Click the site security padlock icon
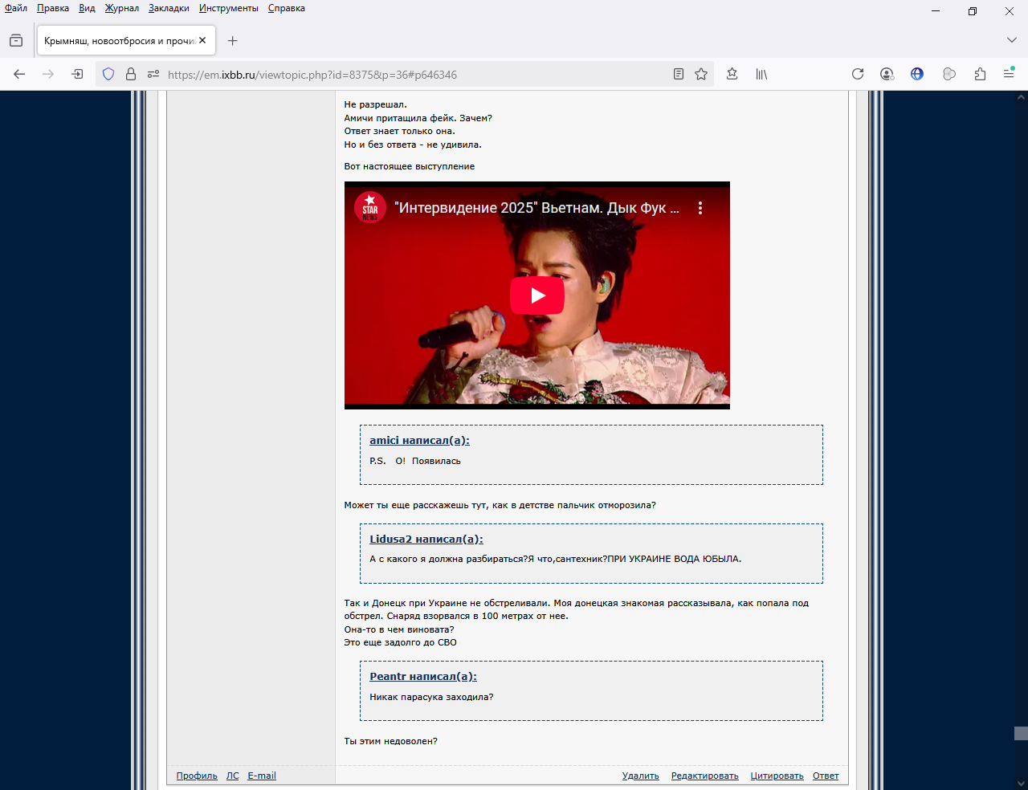The height and width of the screenshot is (790, 1028). click(x=131, y=74)
